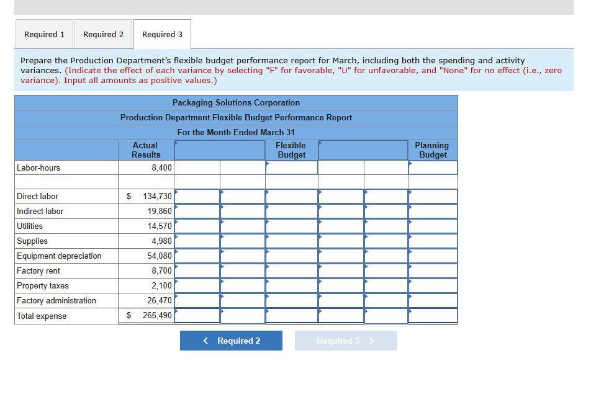
Task: Switch to the Required 2 tab
Action: coord(103,34)
